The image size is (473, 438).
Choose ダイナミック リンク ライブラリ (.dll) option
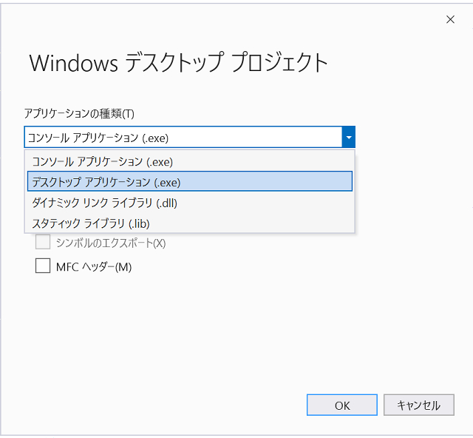point(104,202)
